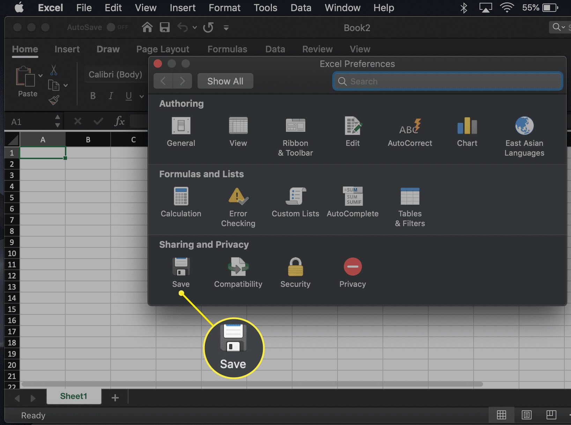Switch to the Formulas ribbon tab
The height and width of the screenshot is (425, 571).
click(x=227, y=49)
